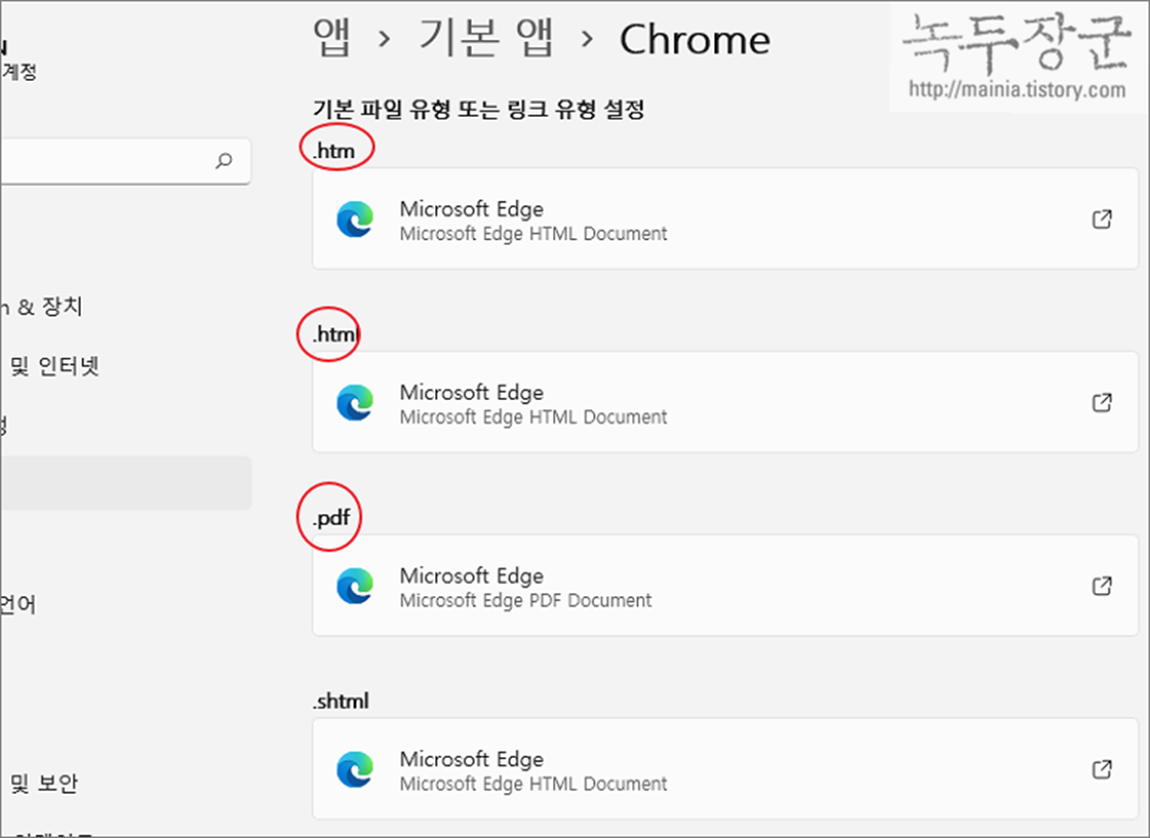This screenshot has width=1150, height=838.
Task: Click the search magnifier icon in sidebar
Action: pos(224,161)
